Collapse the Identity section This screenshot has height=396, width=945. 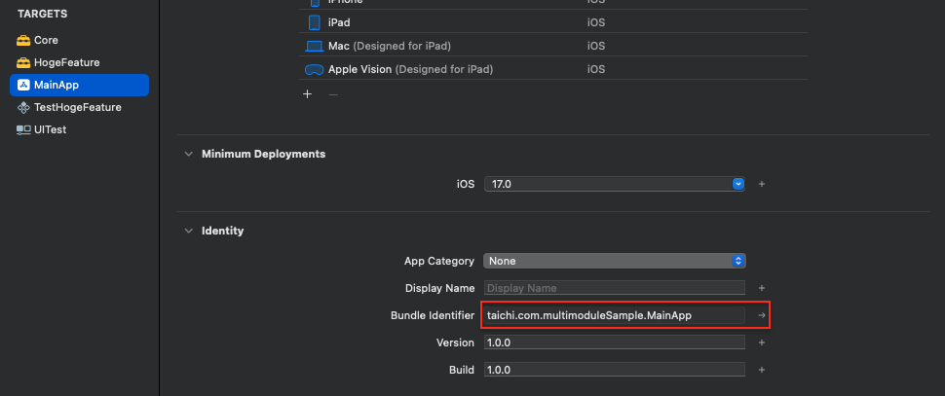(189, 232)
